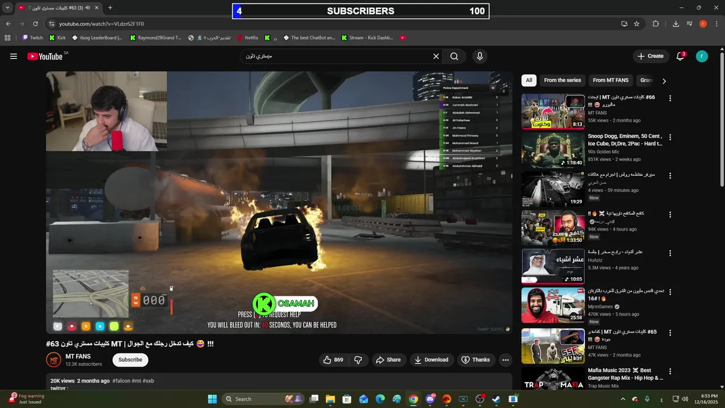Open system volume control in tray

pos(685,399)
